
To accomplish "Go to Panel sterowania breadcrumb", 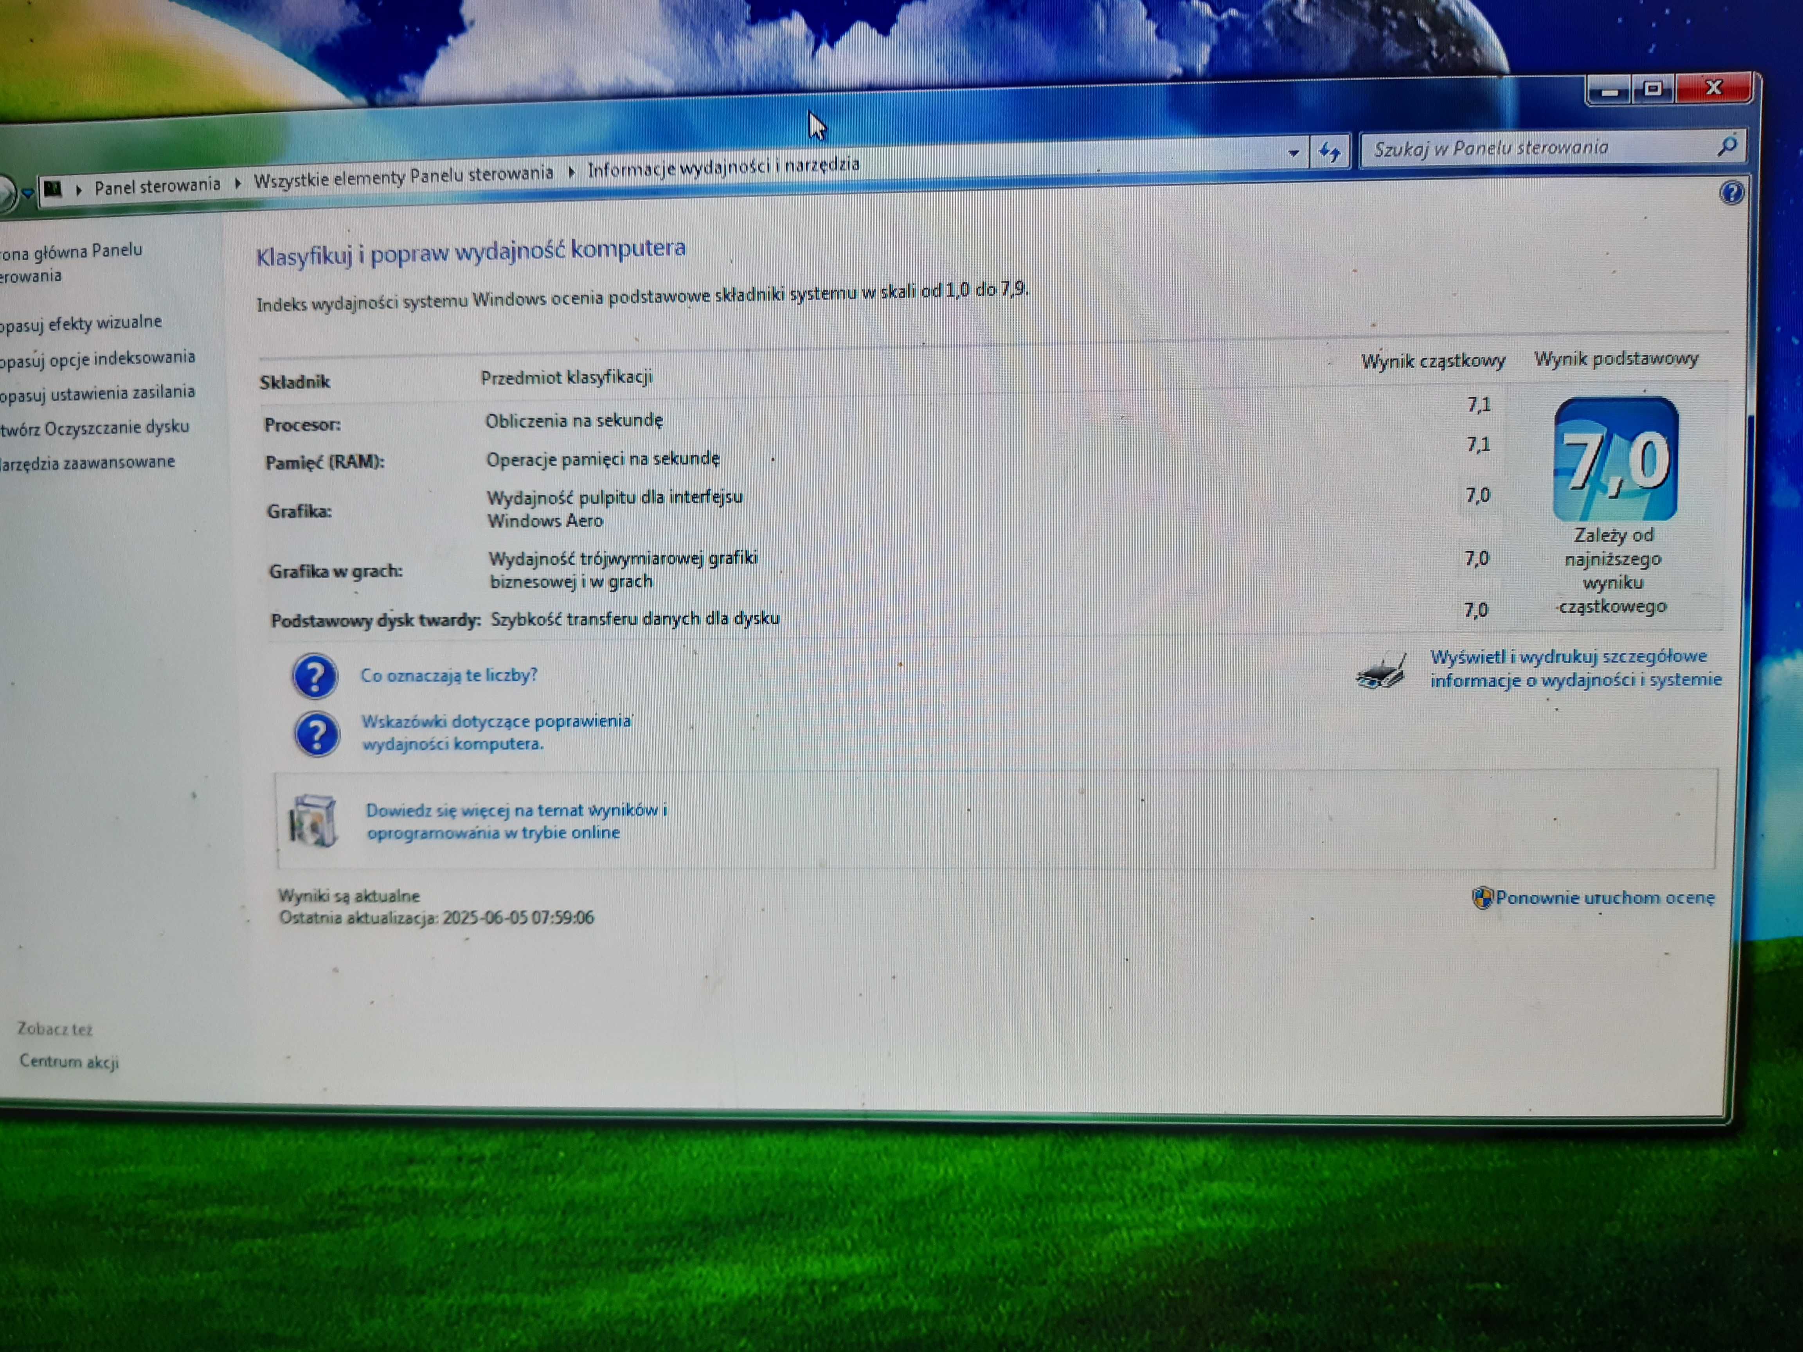I will [157, 186].
